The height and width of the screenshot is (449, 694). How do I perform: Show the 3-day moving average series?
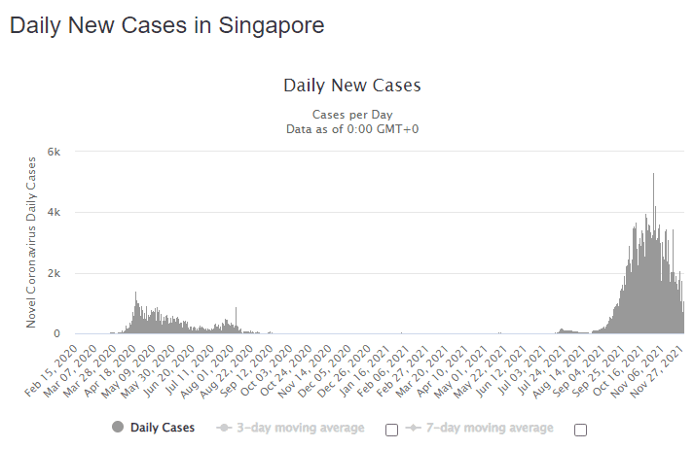(x=302, y=428)
